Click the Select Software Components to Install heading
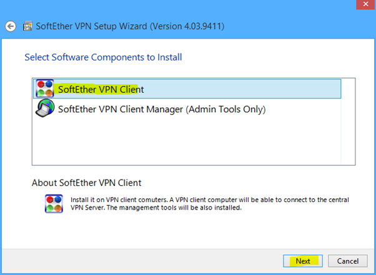Image resolution: width=376 pixels, height=275 pixels. (x=103, y=57)
